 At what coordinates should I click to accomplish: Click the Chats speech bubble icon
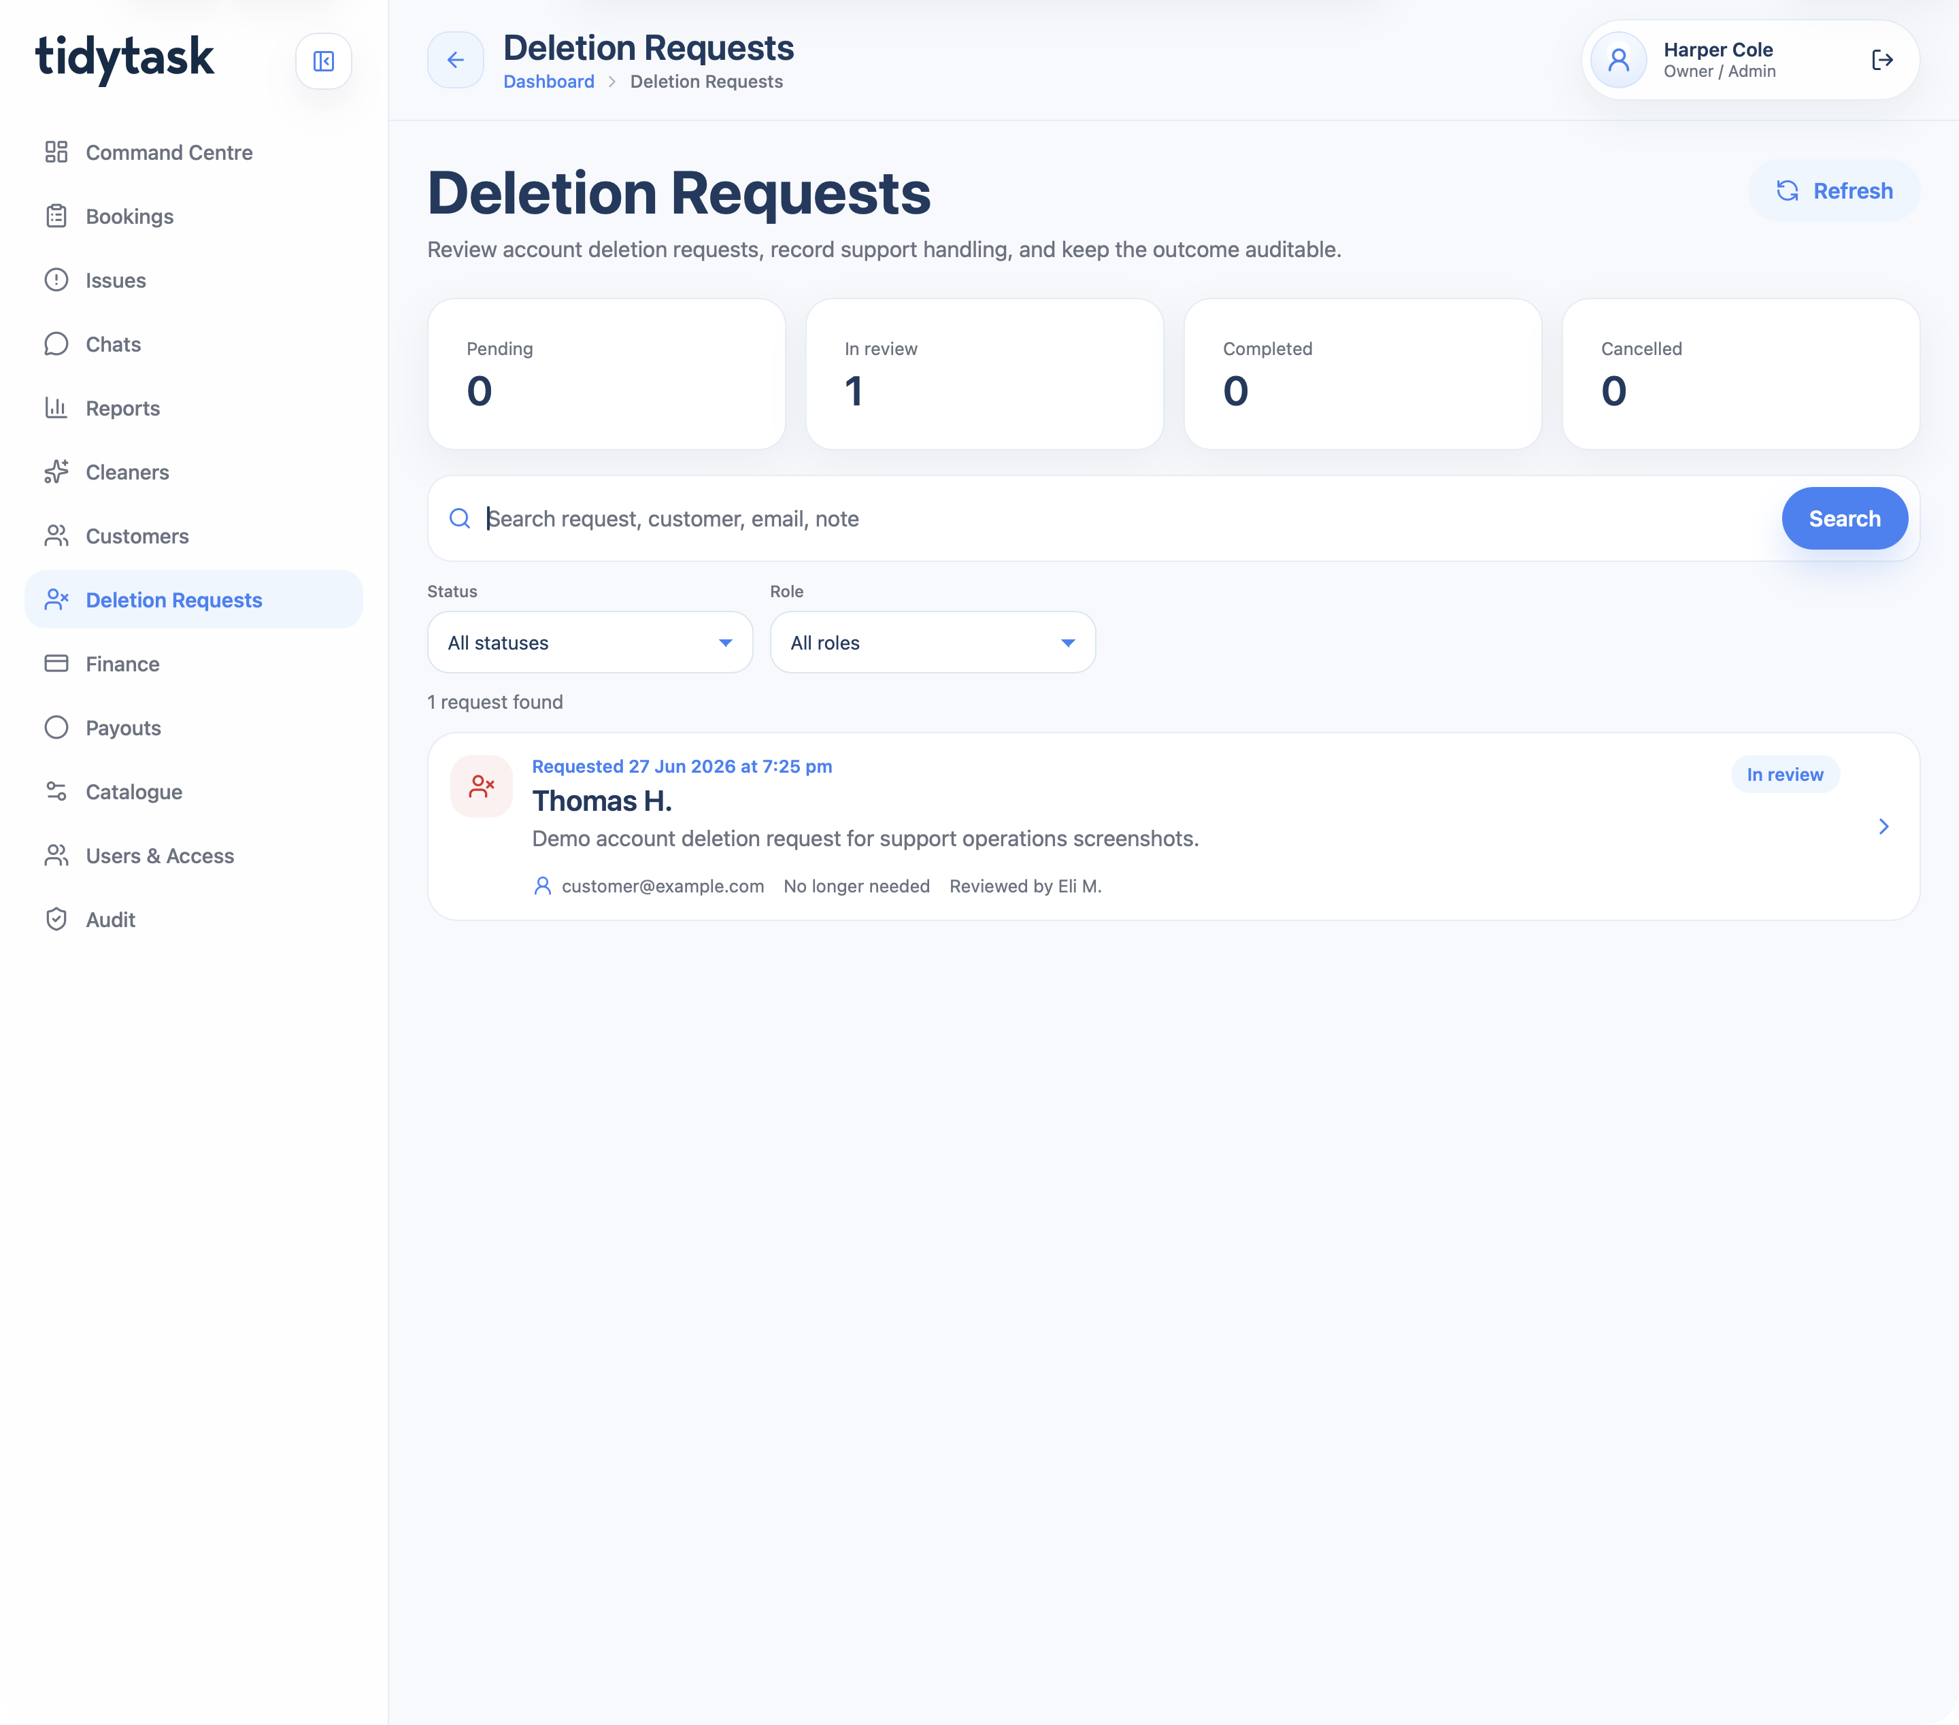[56, 344]
